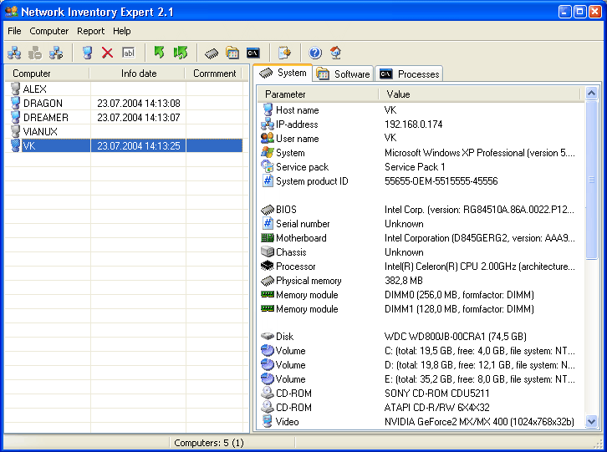The width and height of the screenshot is (607, 452).
Task: Click the product ID 55655-OEM-5515555-45556
Action: point(441,181)
